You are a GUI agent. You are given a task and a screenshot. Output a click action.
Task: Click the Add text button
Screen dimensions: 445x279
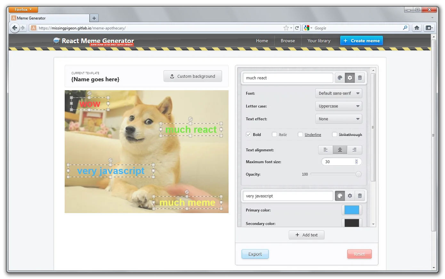pyautogui.click(x=306, y=235)
